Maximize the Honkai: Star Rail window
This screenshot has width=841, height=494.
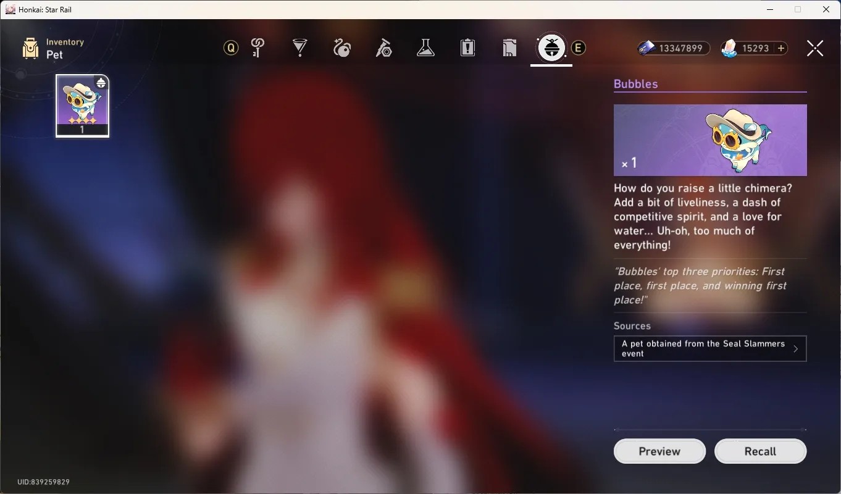[798, 9]
